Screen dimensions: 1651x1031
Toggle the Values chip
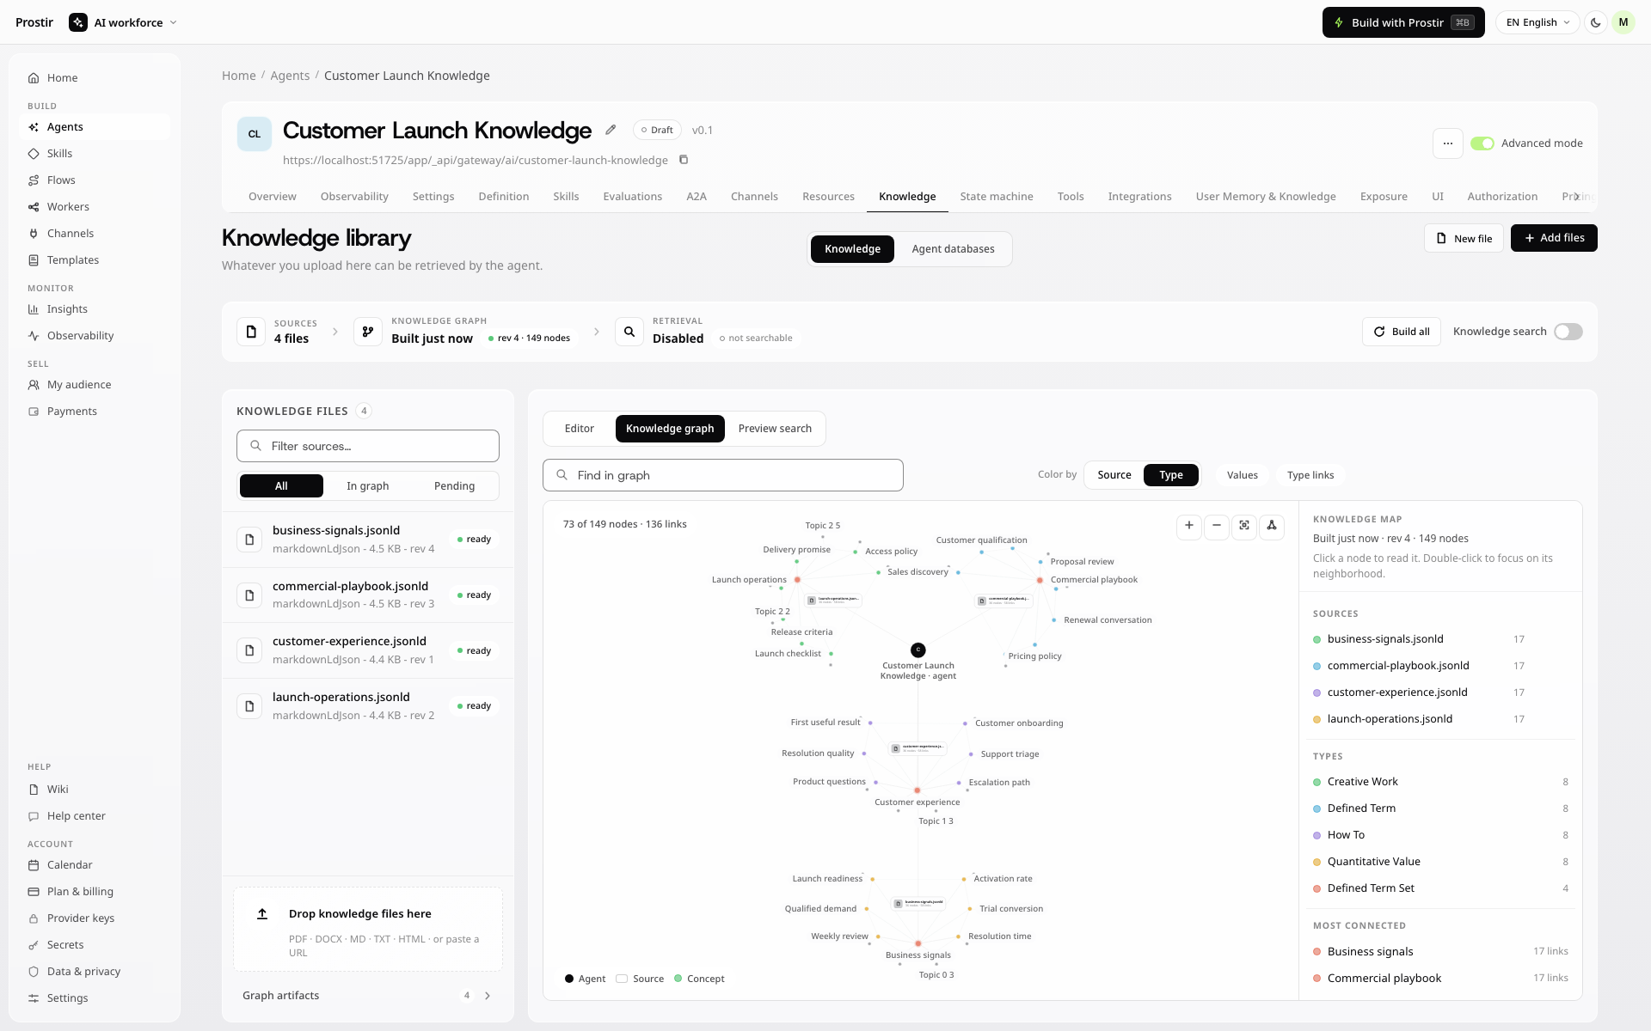(x=1243, y=475)
